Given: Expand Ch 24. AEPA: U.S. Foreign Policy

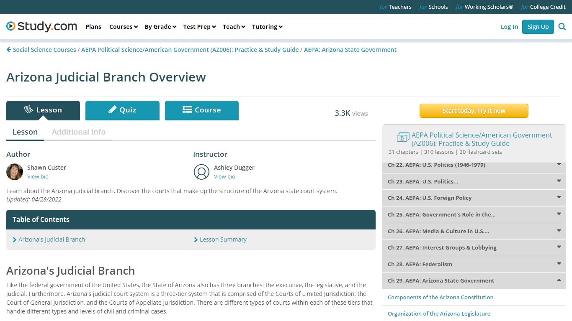Looking at the screenshot, I should pos(474,198).
